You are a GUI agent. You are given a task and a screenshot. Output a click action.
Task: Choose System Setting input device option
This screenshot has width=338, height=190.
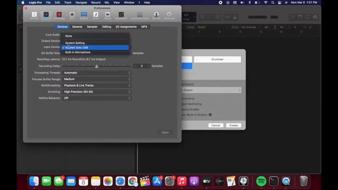pyautogui.click(x=95, y=43)
